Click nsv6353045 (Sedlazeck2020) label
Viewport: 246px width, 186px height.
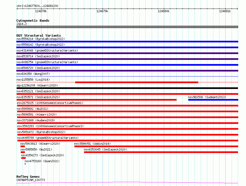click(105, 149)
